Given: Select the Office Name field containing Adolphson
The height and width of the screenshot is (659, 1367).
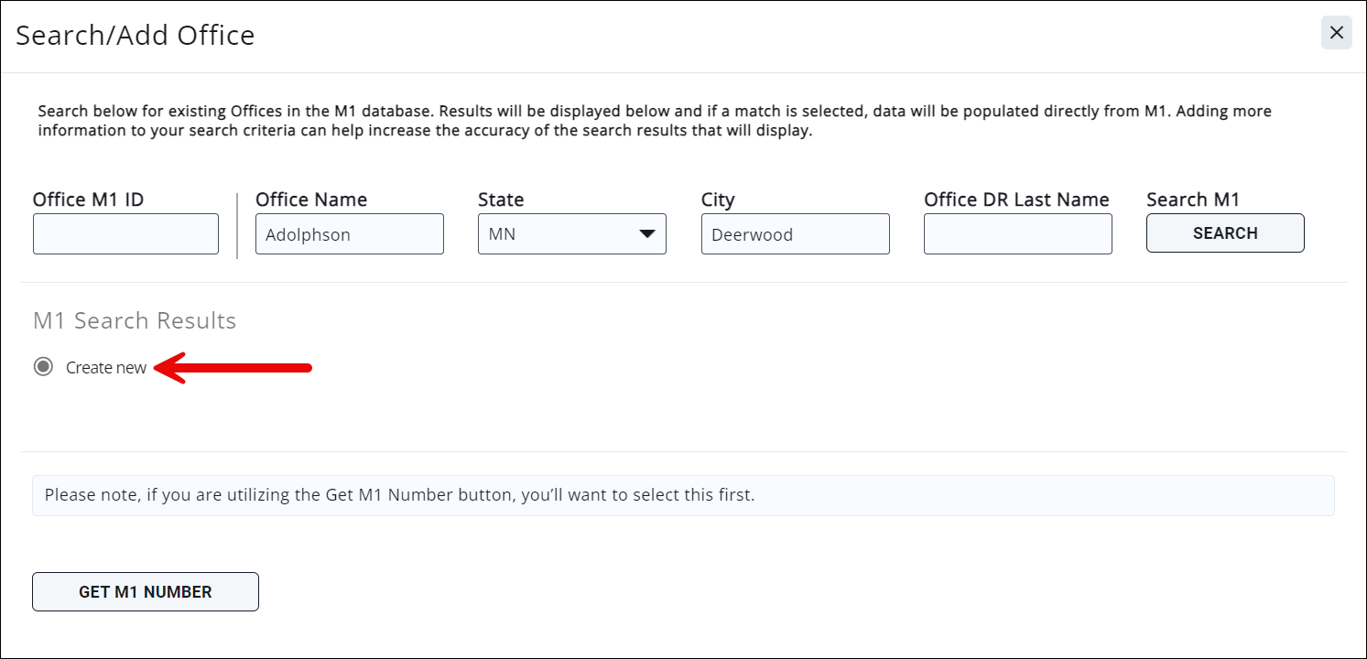Looking at the screenshot, I should [349, 233].
